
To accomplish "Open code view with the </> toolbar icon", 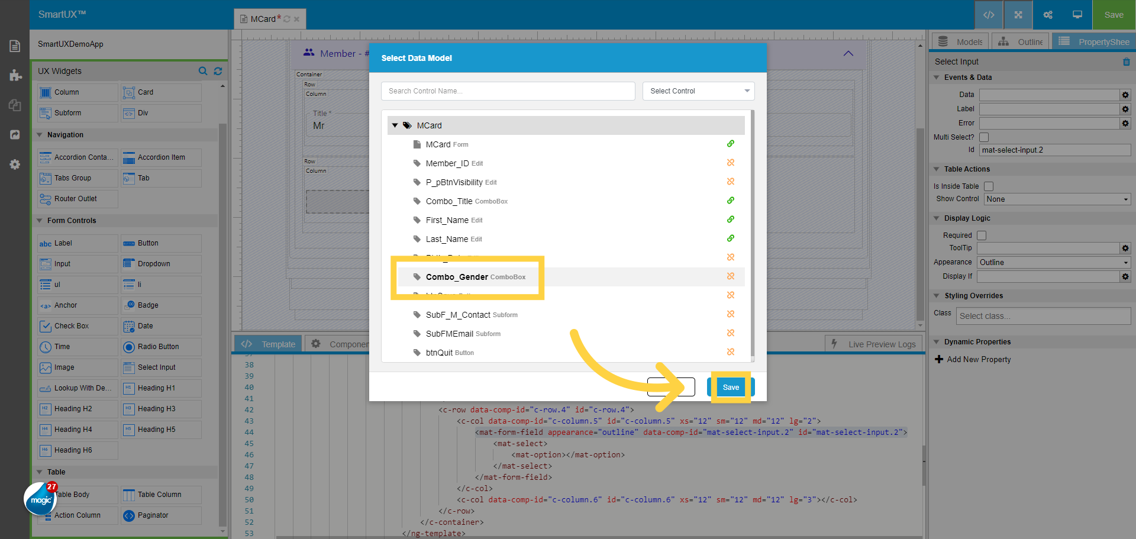I will point(988,15).
